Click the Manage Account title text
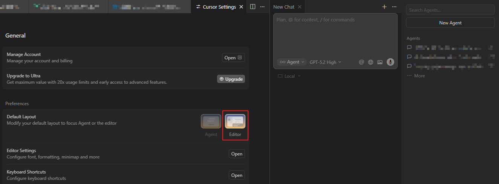Screen dimensions: 499x184 click(x=24, y=54)
